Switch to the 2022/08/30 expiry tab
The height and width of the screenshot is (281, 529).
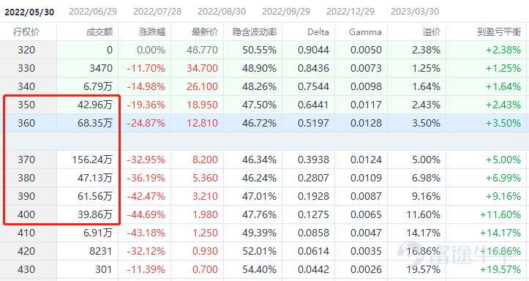coord(222,12)
